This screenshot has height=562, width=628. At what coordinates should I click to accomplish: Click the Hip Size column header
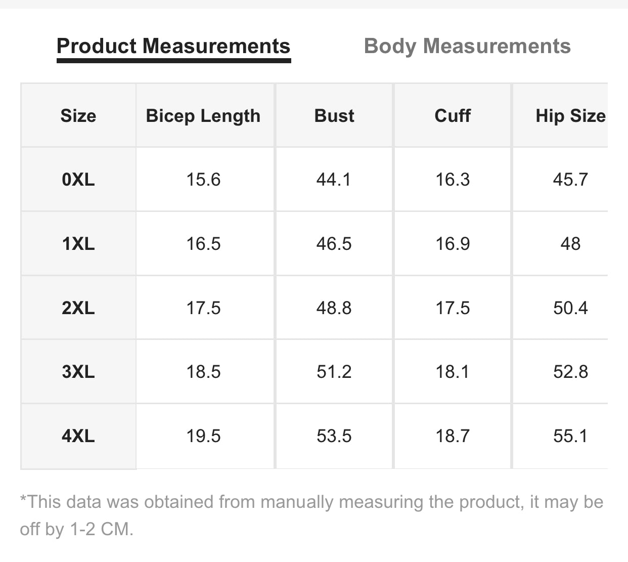coord(570,116)
